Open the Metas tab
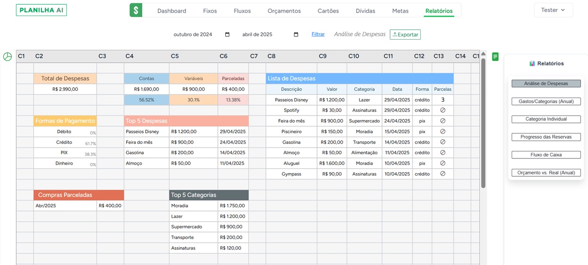Image resolution: width=588 pixels, height=265 pixels. (x=400, y=11)
